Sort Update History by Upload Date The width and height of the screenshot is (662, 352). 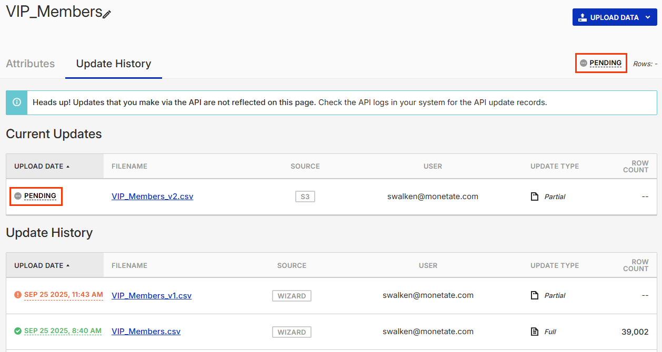point(42,265)
